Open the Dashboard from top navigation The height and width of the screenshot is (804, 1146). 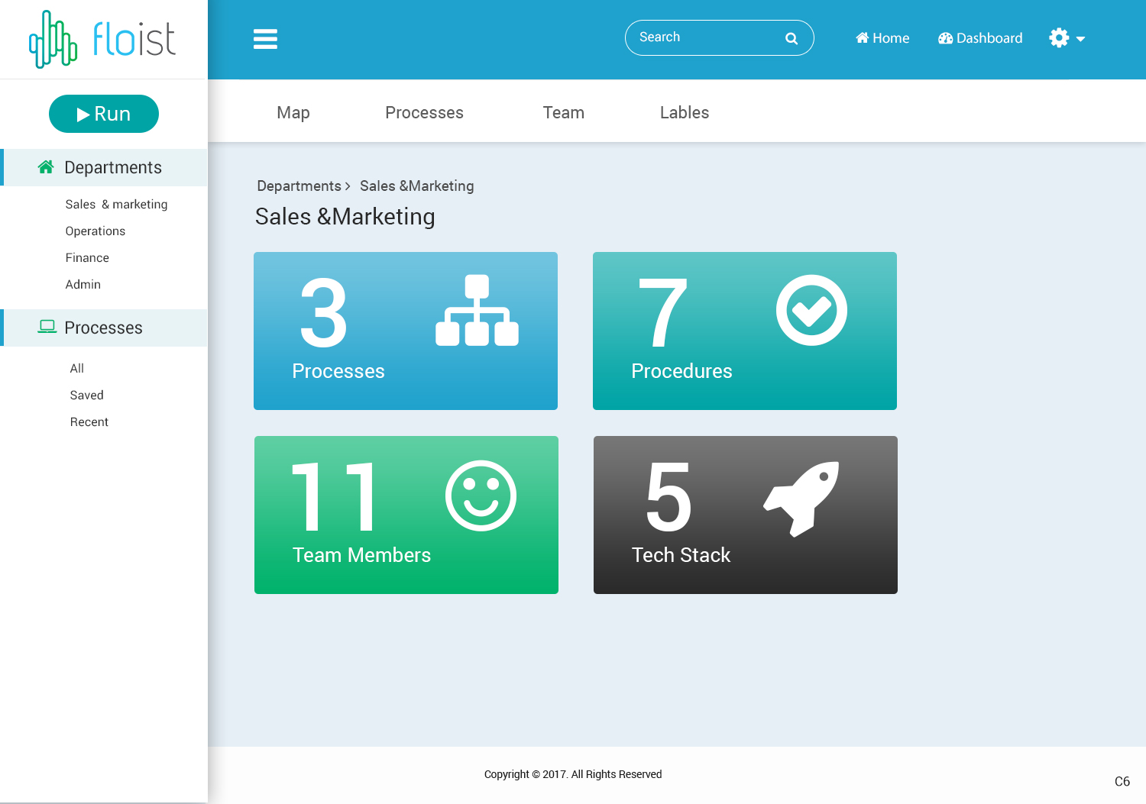(980, 37)
